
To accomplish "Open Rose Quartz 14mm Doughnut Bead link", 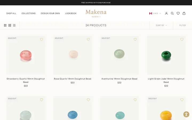I will tap(73, 79).
